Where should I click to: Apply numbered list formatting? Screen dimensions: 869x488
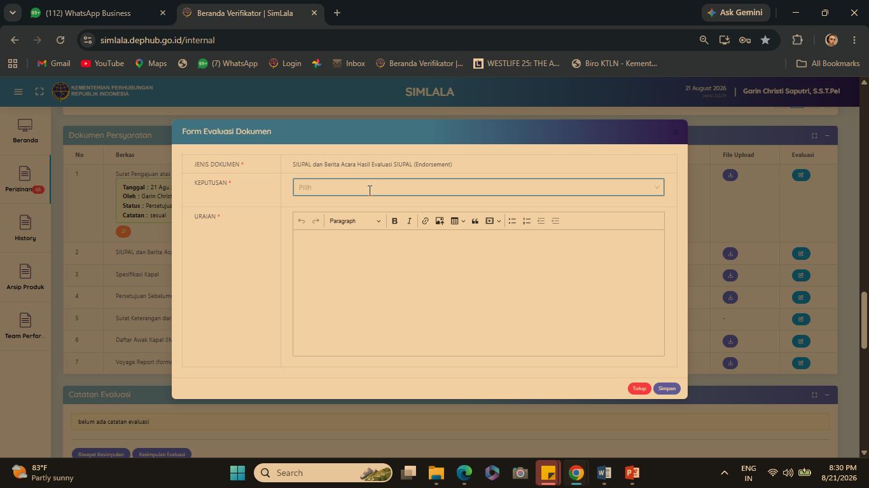[527, 221]
